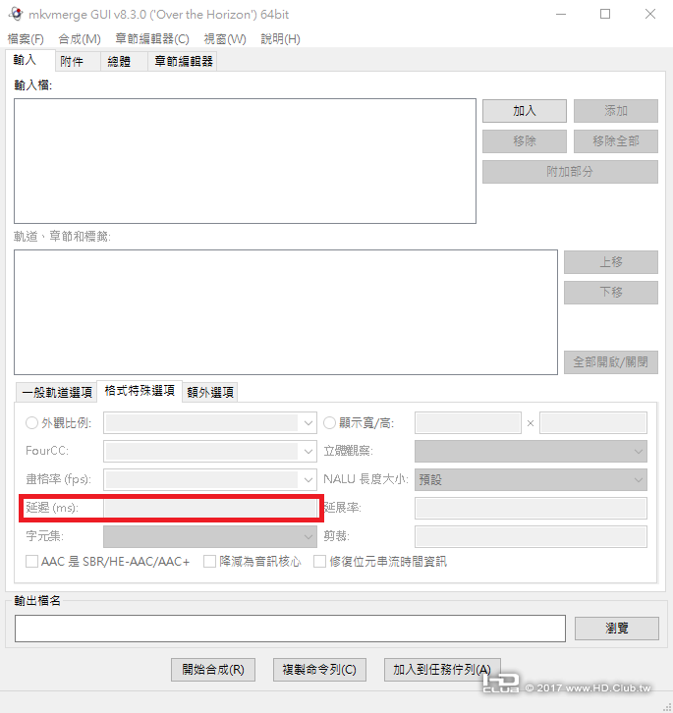
Task: Close the mkvmerge GUI window
Action: [x=650, y=14]
